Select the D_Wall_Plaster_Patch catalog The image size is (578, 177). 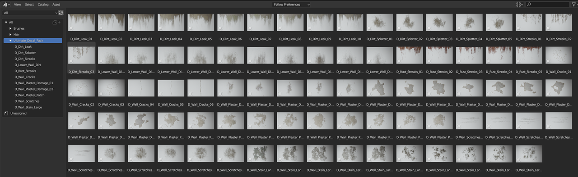[30, 95]
